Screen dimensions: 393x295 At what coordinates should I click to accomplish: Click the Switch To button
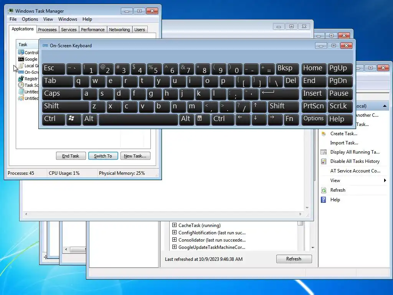pos(103,156)
